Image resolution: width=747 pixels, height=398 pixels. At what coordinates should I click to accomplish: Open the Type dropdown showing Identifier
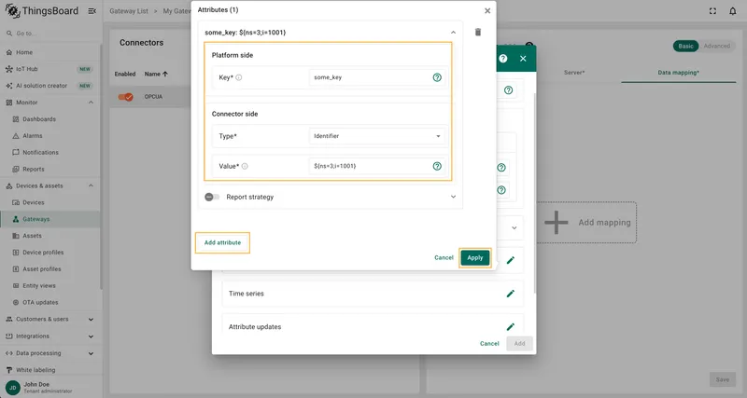click(x=377, y=136)
